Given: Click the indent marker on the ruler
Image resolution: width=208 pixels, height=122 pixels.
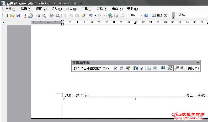Looking at the screenshot, I should (62, 23).
